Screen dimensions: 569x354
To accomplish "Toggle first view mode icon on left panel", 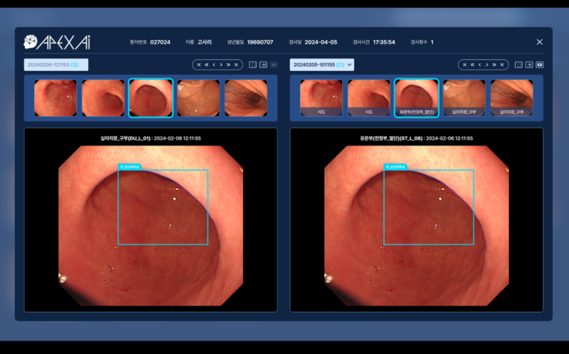I will coord(253,65).
